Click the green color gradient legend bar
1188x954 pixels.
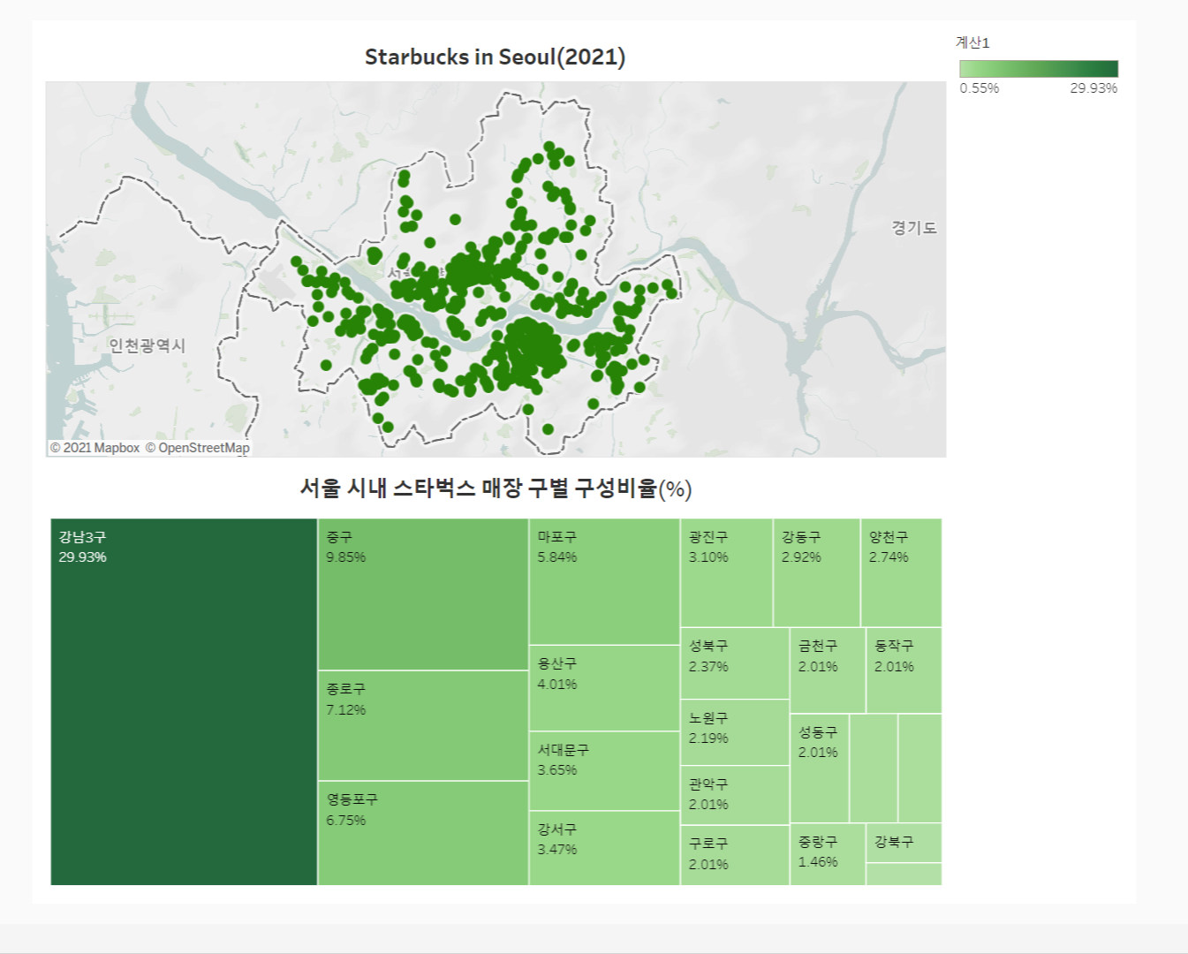point(1039,69)
